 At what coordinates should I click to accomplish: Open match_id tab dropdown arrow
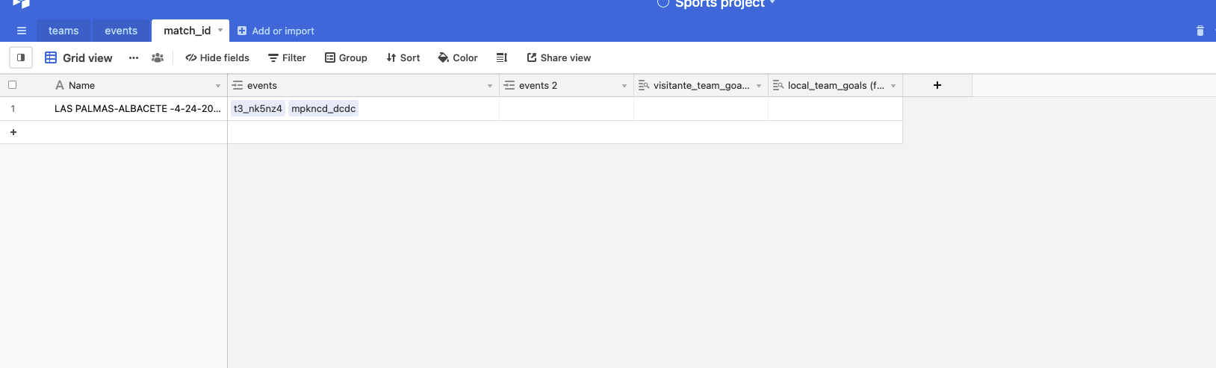tap(220, 30)
